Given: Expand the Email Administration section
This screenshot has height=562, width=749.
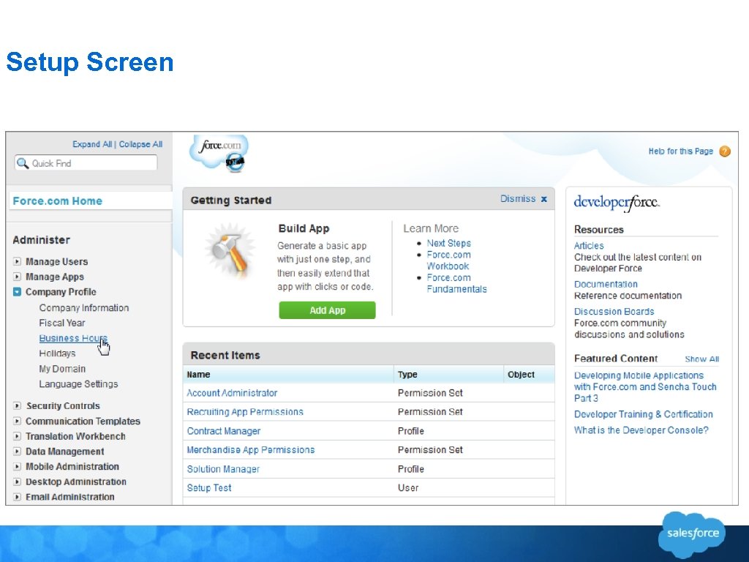Looking at the screenshot, I should (x=18, y=497).
